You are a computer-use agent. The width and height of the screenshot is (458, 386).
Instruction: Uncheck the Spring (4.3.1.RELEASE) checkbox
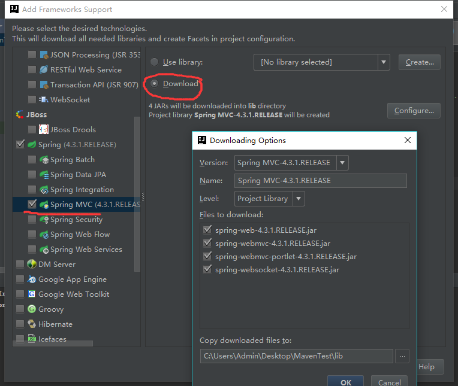pyautogui.click(x=20, y=144)
